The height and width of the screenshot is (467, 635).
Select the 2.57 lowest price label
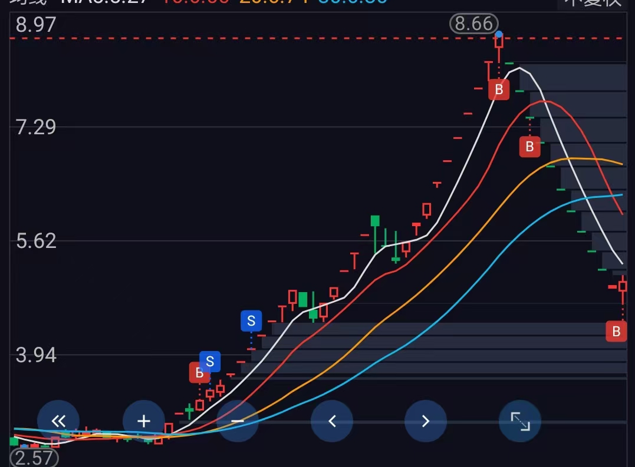pos(34,458)
